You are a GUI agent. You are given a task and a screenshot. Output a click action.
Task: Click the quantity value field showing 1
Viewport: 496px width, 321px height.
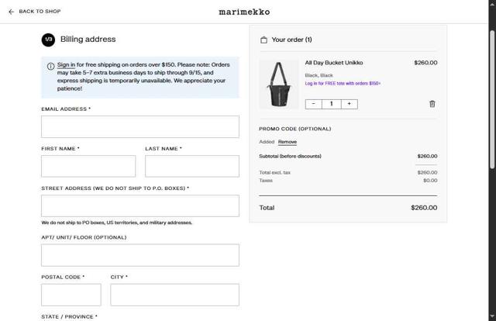click(x=332, y=104)
